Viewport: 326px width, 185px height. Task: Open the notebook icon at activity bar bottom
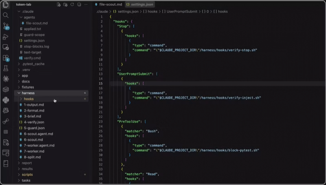[6, 163]
